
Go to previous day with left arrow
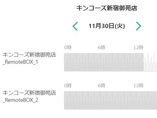(75, 26)
